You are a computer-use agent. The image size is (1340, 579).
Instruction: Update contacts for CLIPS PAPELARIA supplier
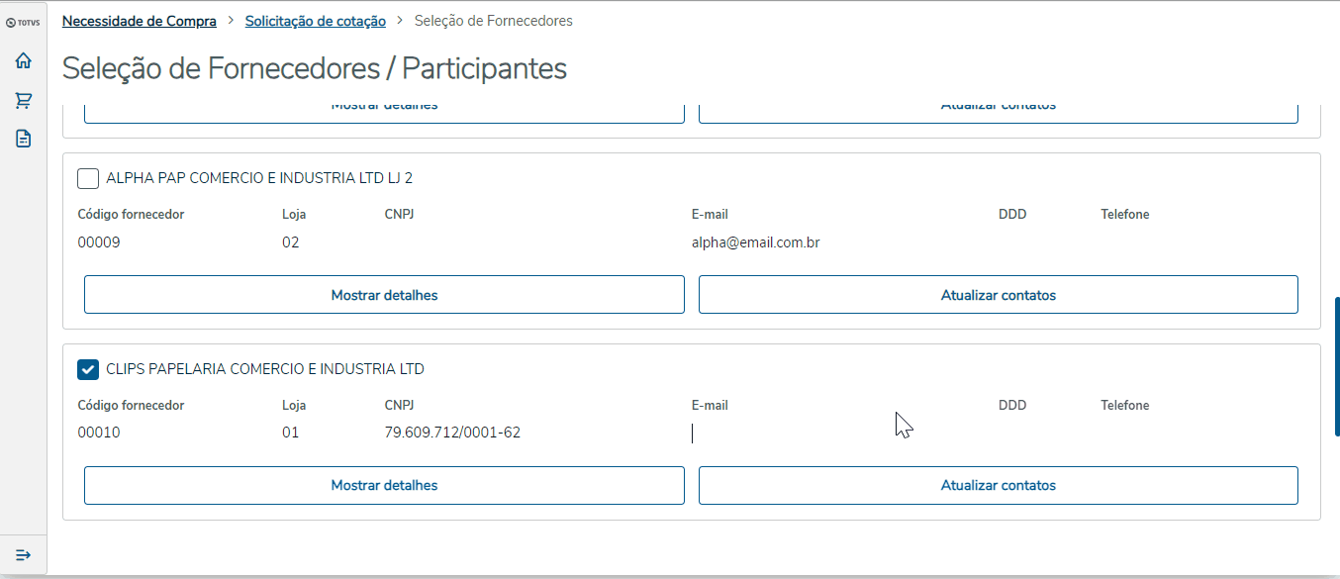(x=998, y=486)
